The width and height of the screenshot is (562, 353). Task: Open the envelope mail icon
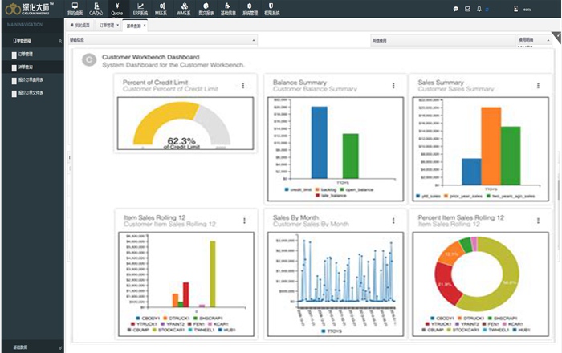click(x=467, y=9)
